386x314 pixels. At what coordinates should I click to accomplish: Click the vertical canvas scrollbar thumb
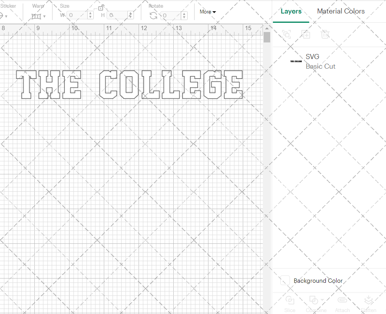(267, 37)
